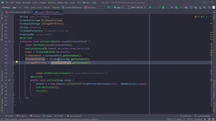Open the Layout Inspector

(202, 116)
